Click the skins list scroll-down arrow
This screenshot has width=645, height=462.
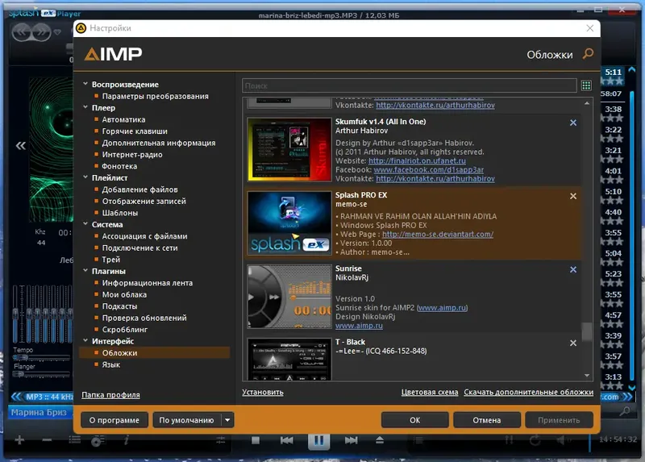tap(587, 376)
